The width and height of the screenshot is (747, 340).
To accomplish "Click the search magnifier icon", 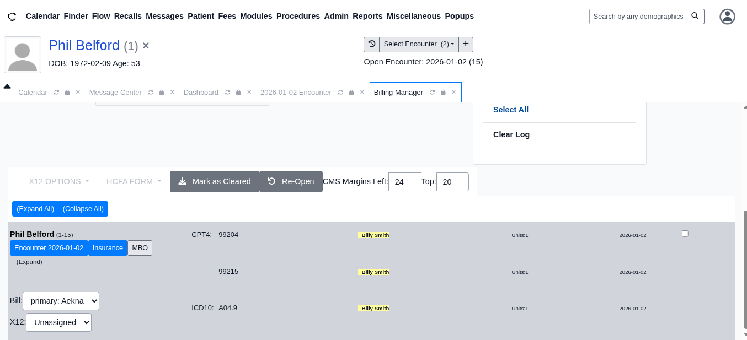I will pyautogui.click(x=695, y=17).
